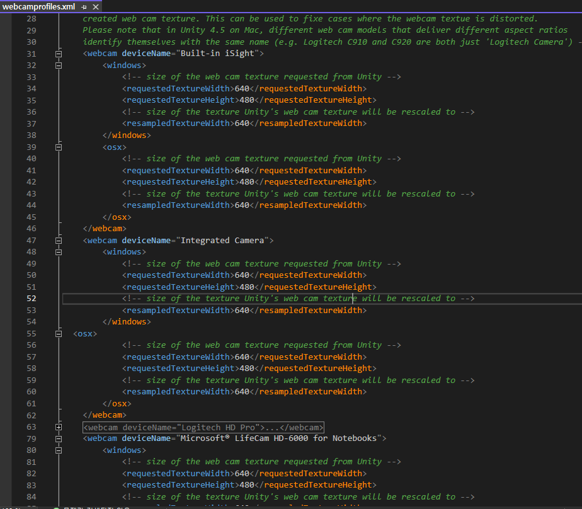The image size is (582, 509).
Task: Click the comment text on line 28
Action: pyautogui.click(x=310, y=18)
